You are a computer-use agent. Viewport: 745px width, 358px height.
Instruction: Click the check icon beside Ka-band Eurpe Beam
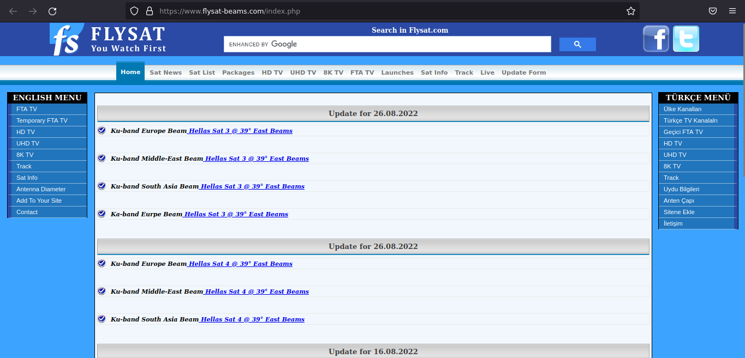102,214
